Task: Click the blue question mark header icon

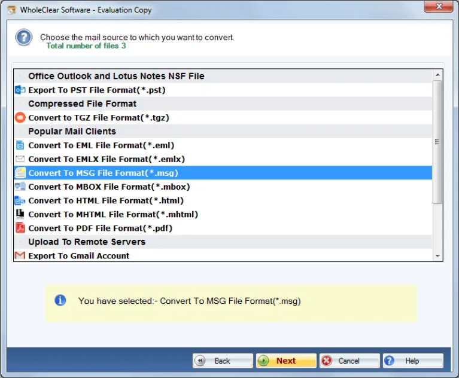Action: click(x=24, y=38)
